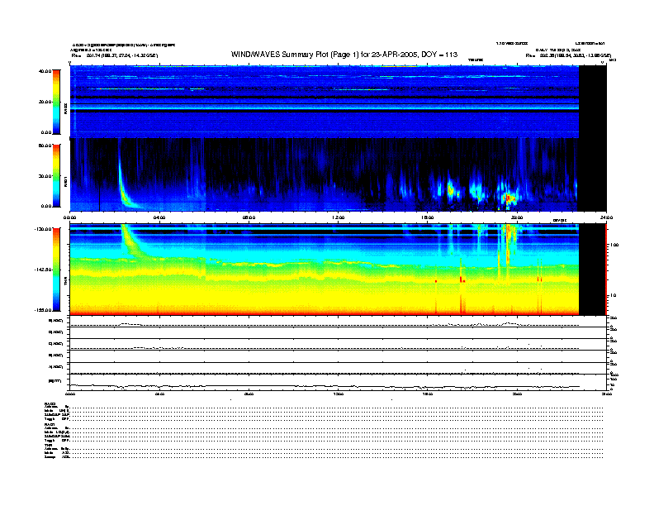Click the RAD2 heading in the status table
654x506 pixels.
click(x=50, y=403)
